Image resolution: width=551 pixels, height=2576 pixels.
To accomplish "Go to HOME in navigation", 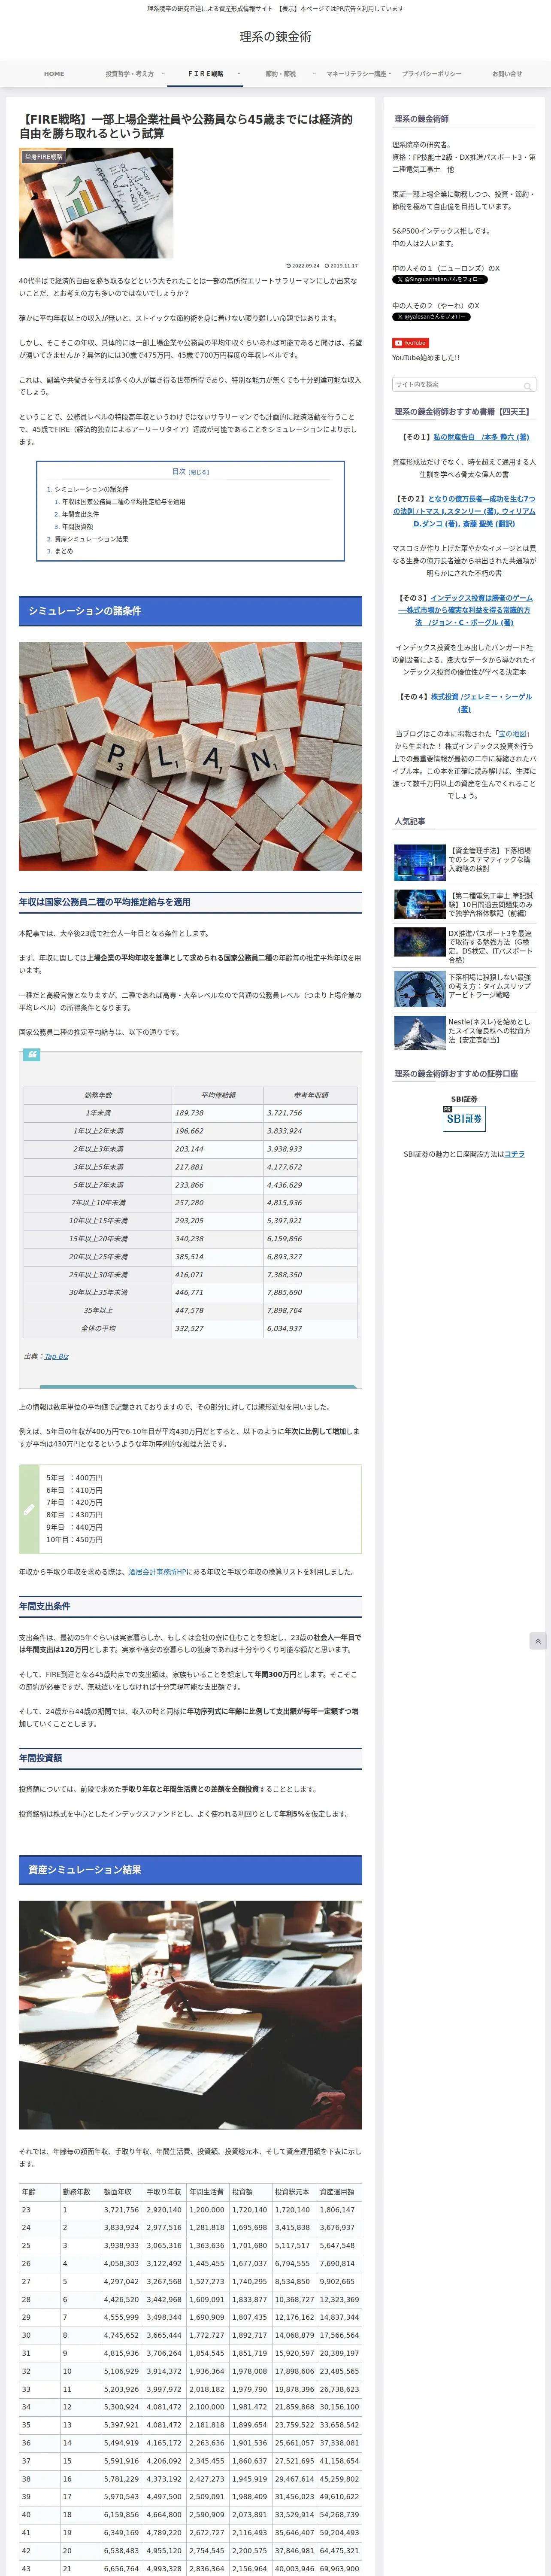I will tap(54, 74).
